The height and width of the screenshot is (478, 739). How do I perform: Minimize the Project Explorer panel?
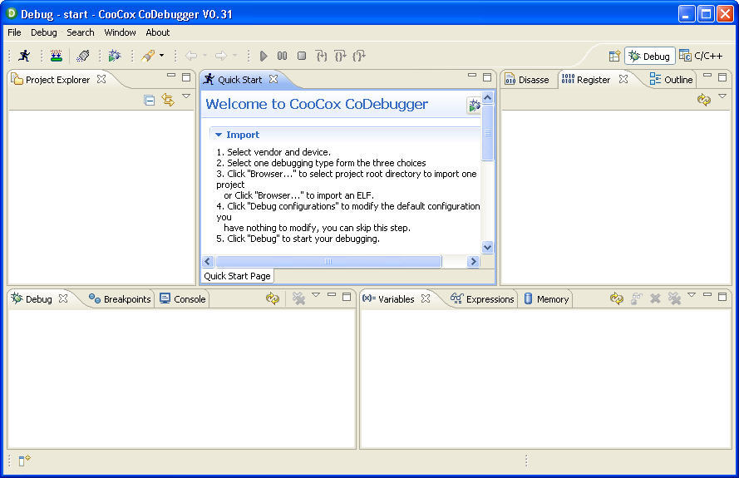click(171, 76)
